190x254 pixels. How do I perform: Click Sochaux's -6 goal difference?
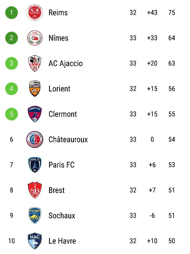(x=152, y=216)
